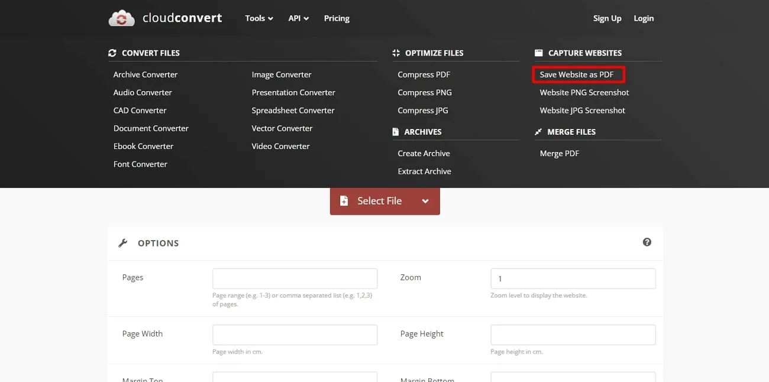The image size is (769, 382).
Task: Click the Options wrench icon
Action: (123, 243)
